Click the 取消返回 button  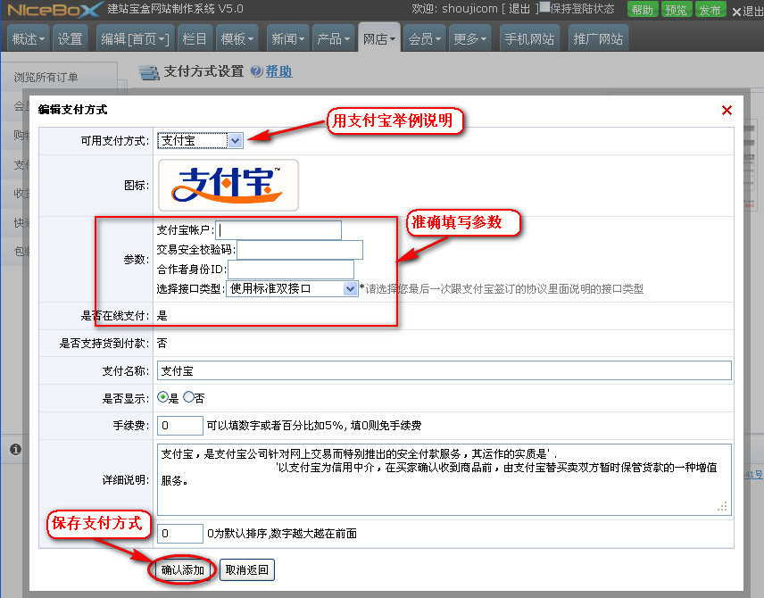point(247,569)
